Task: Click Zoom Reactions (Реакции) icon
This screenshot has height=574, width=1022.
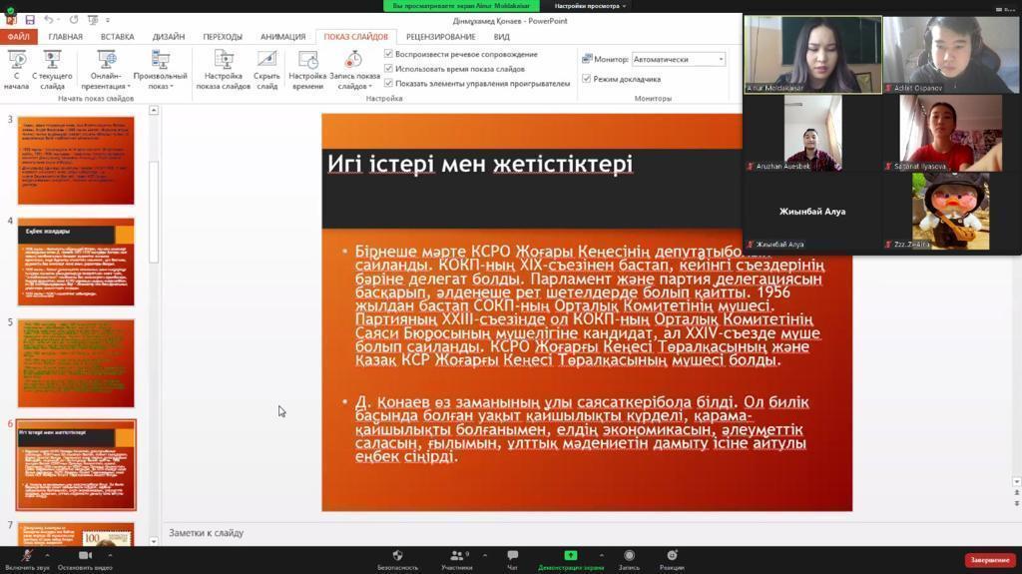Action: (672, 559)
